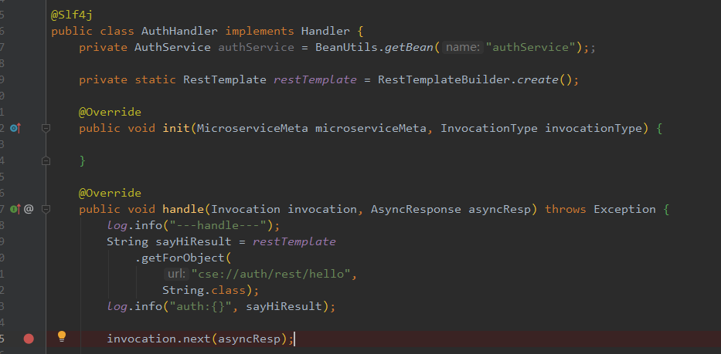Click the AsyncResponse parameter type
721x354 pixels.
point(416,209)
